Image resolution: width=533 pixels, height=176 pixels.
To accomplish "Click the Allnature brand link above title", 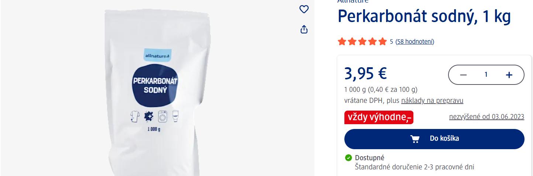I will point(353,1).
